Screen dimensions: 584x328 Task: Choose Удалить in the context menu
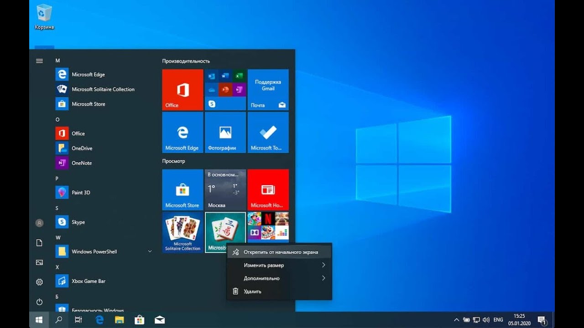click(279, 292)
